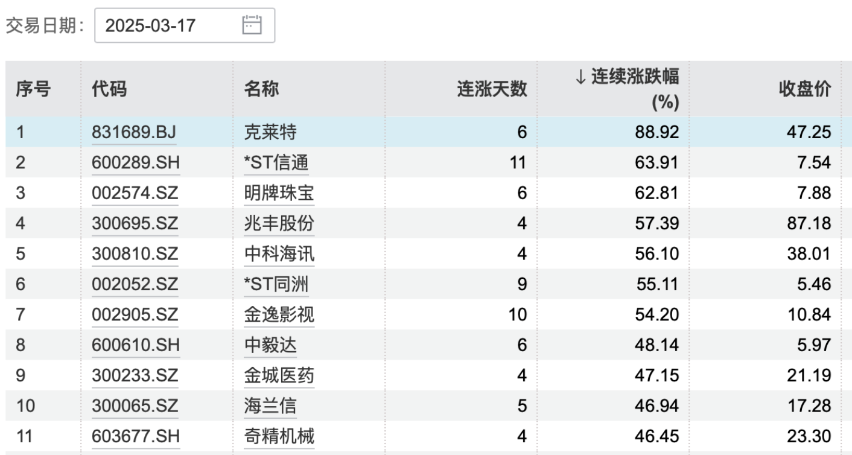Open stock name 海兰信
The image size is (852, 455).
tap(270, 406)
